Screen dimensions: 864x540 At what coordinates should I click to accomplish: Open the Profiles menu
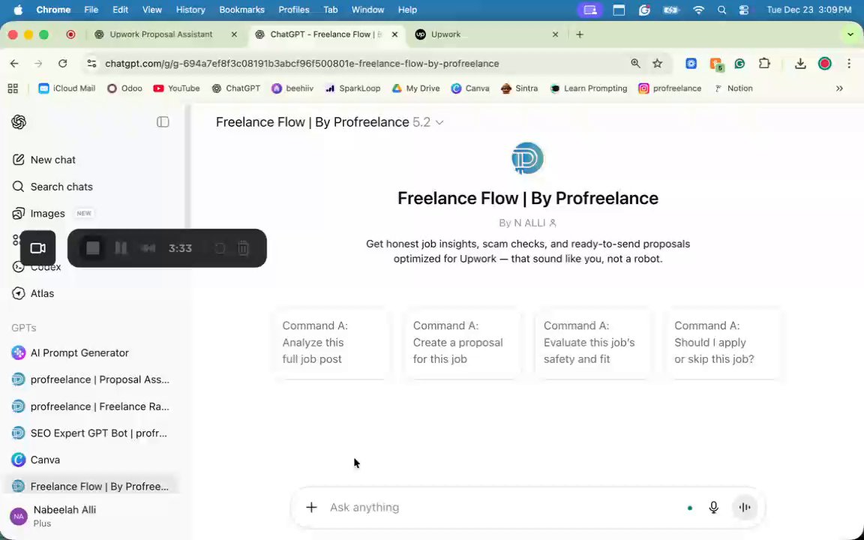(294, 9)
